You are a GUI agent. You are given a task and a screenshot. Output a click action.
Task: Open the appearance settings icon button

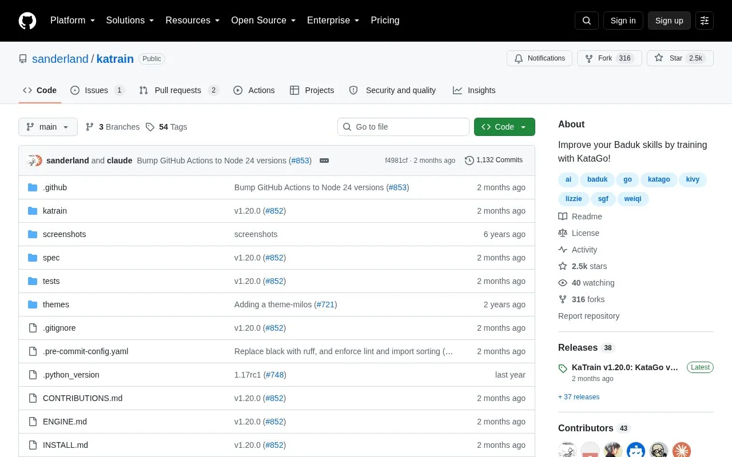pos(705,21)
